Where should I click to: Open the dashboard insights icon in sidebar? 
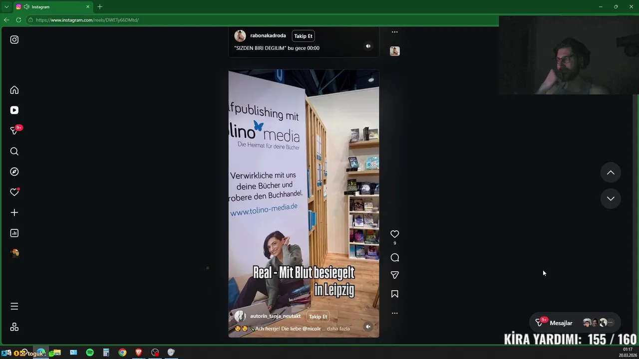(14, 233)
